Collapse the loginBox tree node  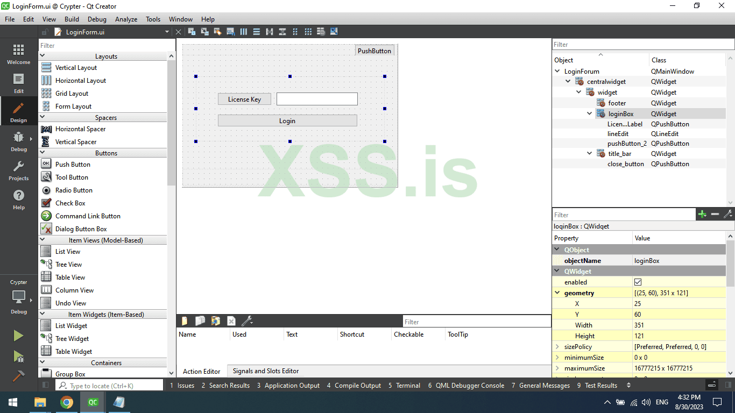[x=590, y=114]
